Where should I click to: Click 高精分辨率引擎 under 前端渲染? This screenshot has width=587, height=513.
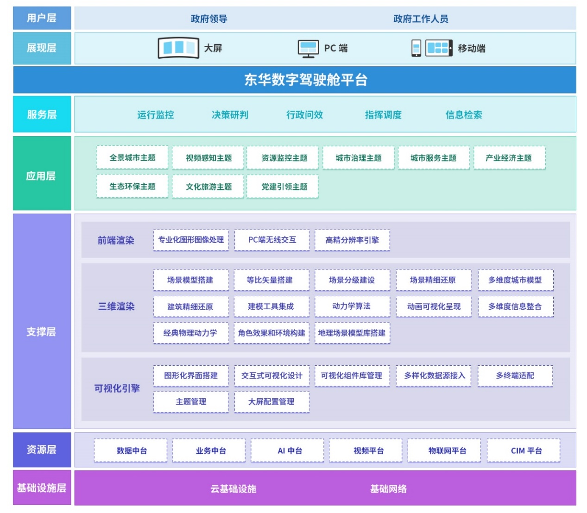pyautogui.click(x=352, y=240)
